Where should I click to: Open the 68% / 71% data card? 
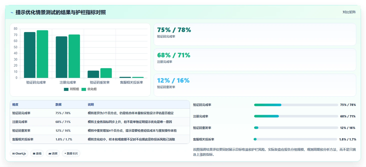[x=255, y=60]
